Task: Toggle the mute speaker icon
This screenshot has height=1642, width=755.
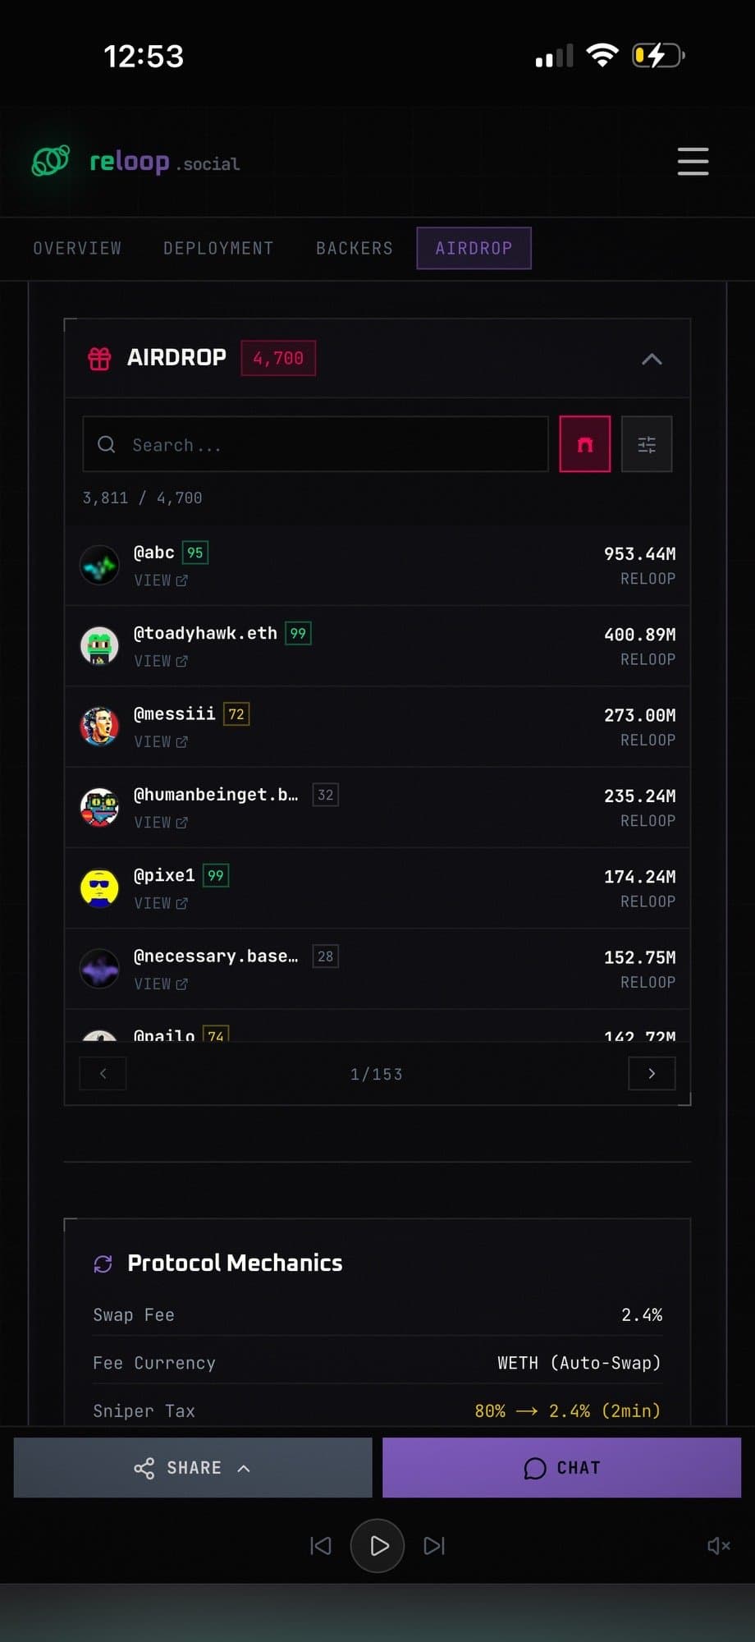Action: 718,1546
